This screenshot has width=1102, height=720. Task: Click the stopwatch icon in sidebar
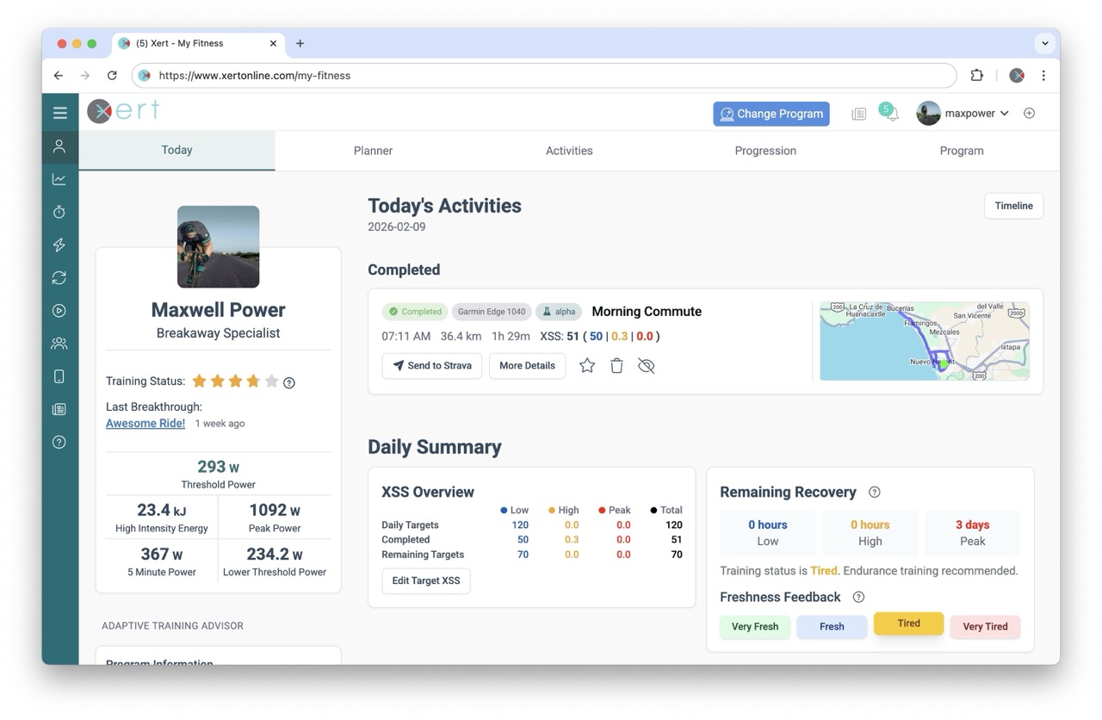[x=59, y=212]
